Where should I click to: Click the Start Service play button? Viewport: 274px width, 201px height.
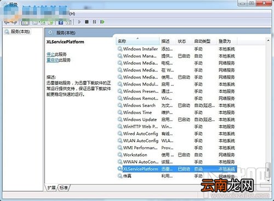tap(79, 22)
